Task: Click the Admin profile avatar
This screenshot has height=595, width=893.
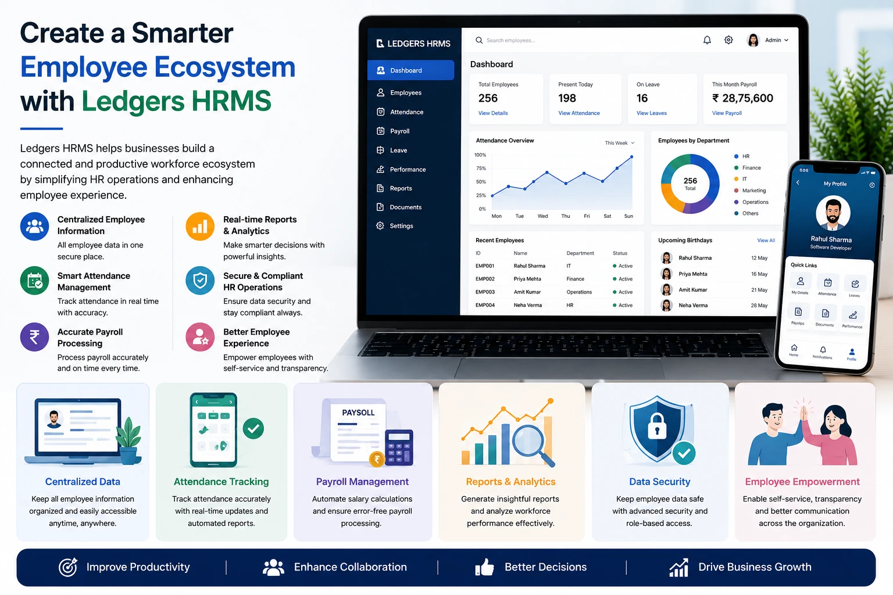Action: 753,40
